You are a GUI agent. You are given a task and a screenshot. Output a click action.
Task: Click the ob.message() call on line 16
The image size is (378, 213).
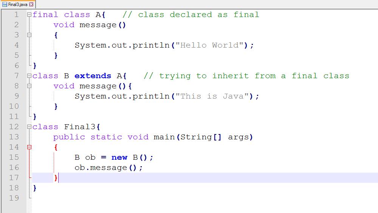[x=108, y=168]
